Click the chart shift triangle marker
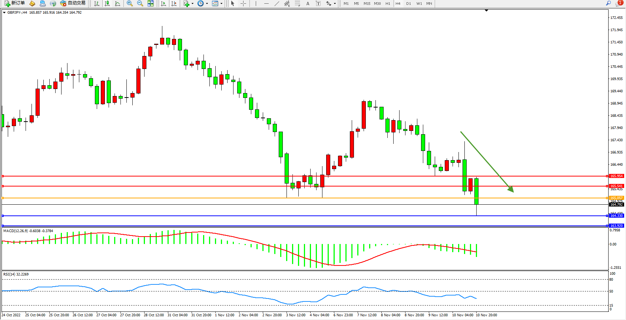The height and width of the screenshot is (320, 626). coord(487,11)
